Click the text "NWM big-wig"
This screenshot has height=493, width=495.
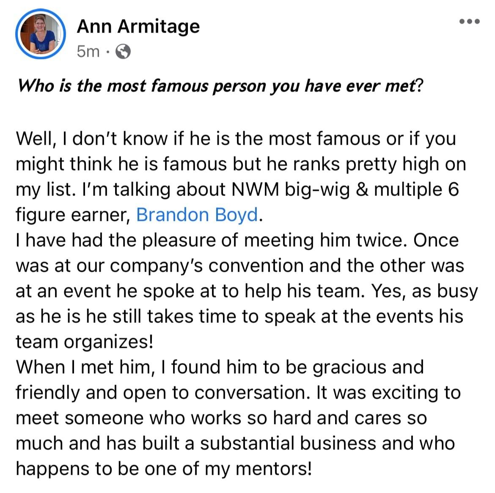click(290, 190)
